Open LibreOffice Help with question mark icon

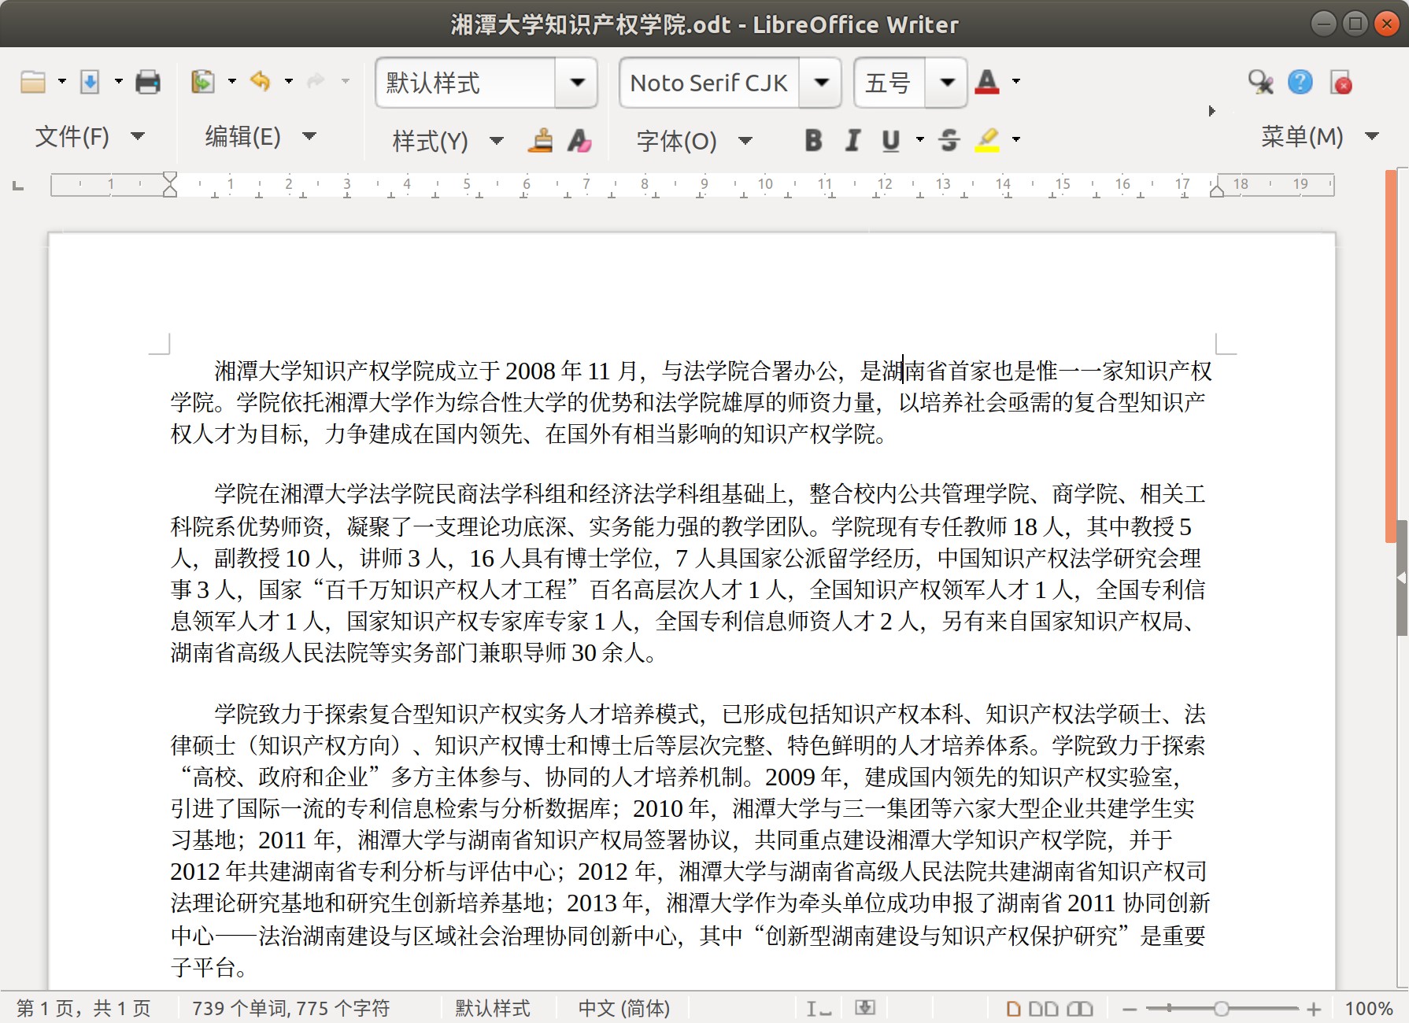pos(1300,82)
